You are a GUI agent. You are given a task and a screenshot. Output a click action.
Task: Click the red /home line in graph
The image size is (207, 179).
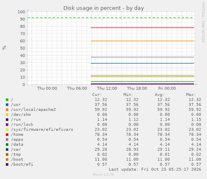click(x=142, y=27)
